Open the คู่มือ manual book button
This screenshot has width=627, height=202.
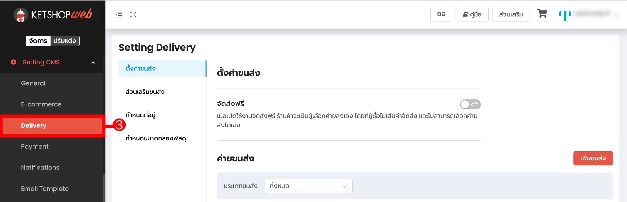point(472,14)
